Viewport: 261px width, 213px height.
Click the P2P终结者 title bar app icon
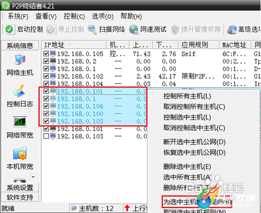click(x=5, y=5)
